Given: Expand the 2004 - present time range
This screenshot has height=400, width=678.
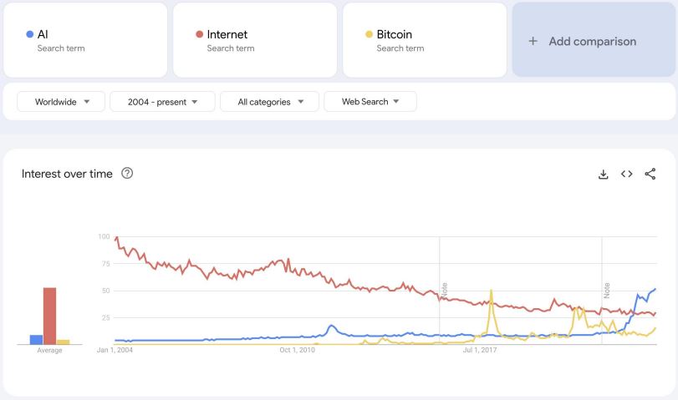Looking at the screenshot, I should pos(162,102).
